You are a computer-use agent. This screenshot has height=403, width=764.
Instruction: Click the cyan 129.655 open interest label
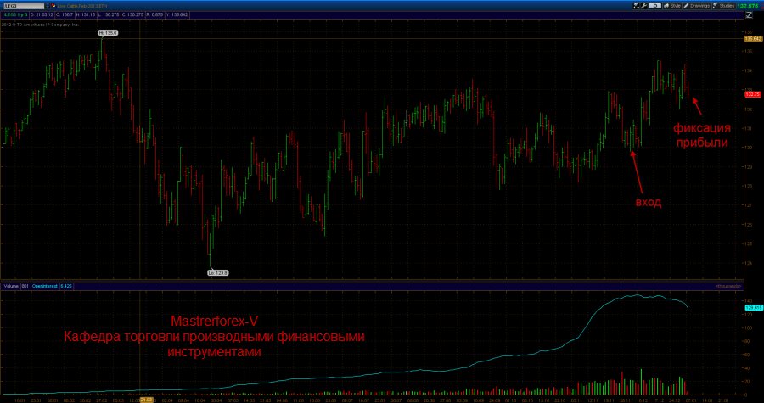coord(753,308)
